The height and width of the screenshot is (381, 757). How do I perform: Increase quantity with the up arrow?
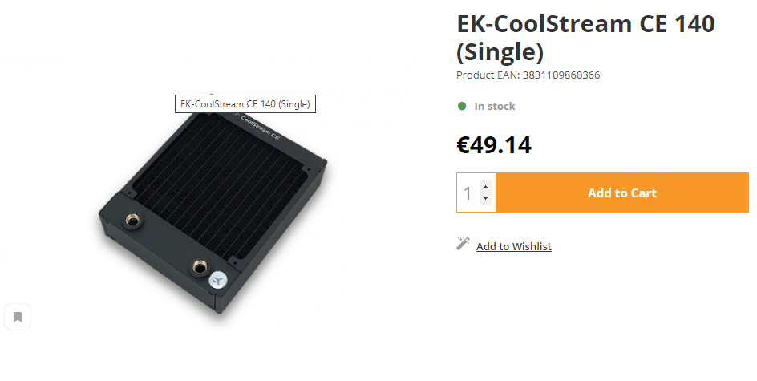(485, 187)
